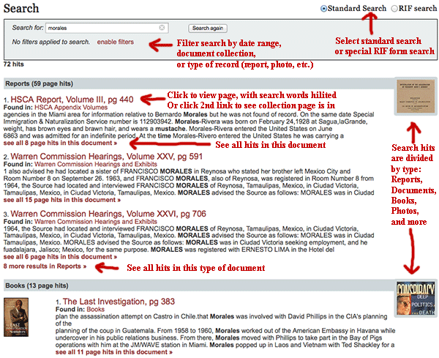The height and width of the screenshot is (358, 439).
Task: Open the Warren Commission Hearings and Exhibits link under result 2
Action: click(x=95, y=164)
